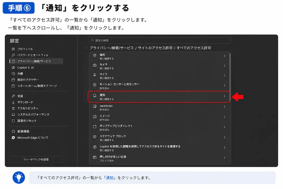
Task: Click the profile icon in settings sidebar
Action: [x=13, y=49]
